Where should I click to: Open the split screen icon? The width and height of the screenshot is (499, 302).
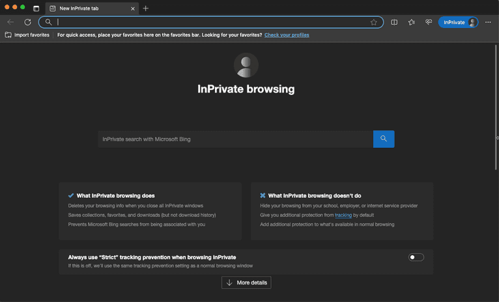[x=394, y=22]
